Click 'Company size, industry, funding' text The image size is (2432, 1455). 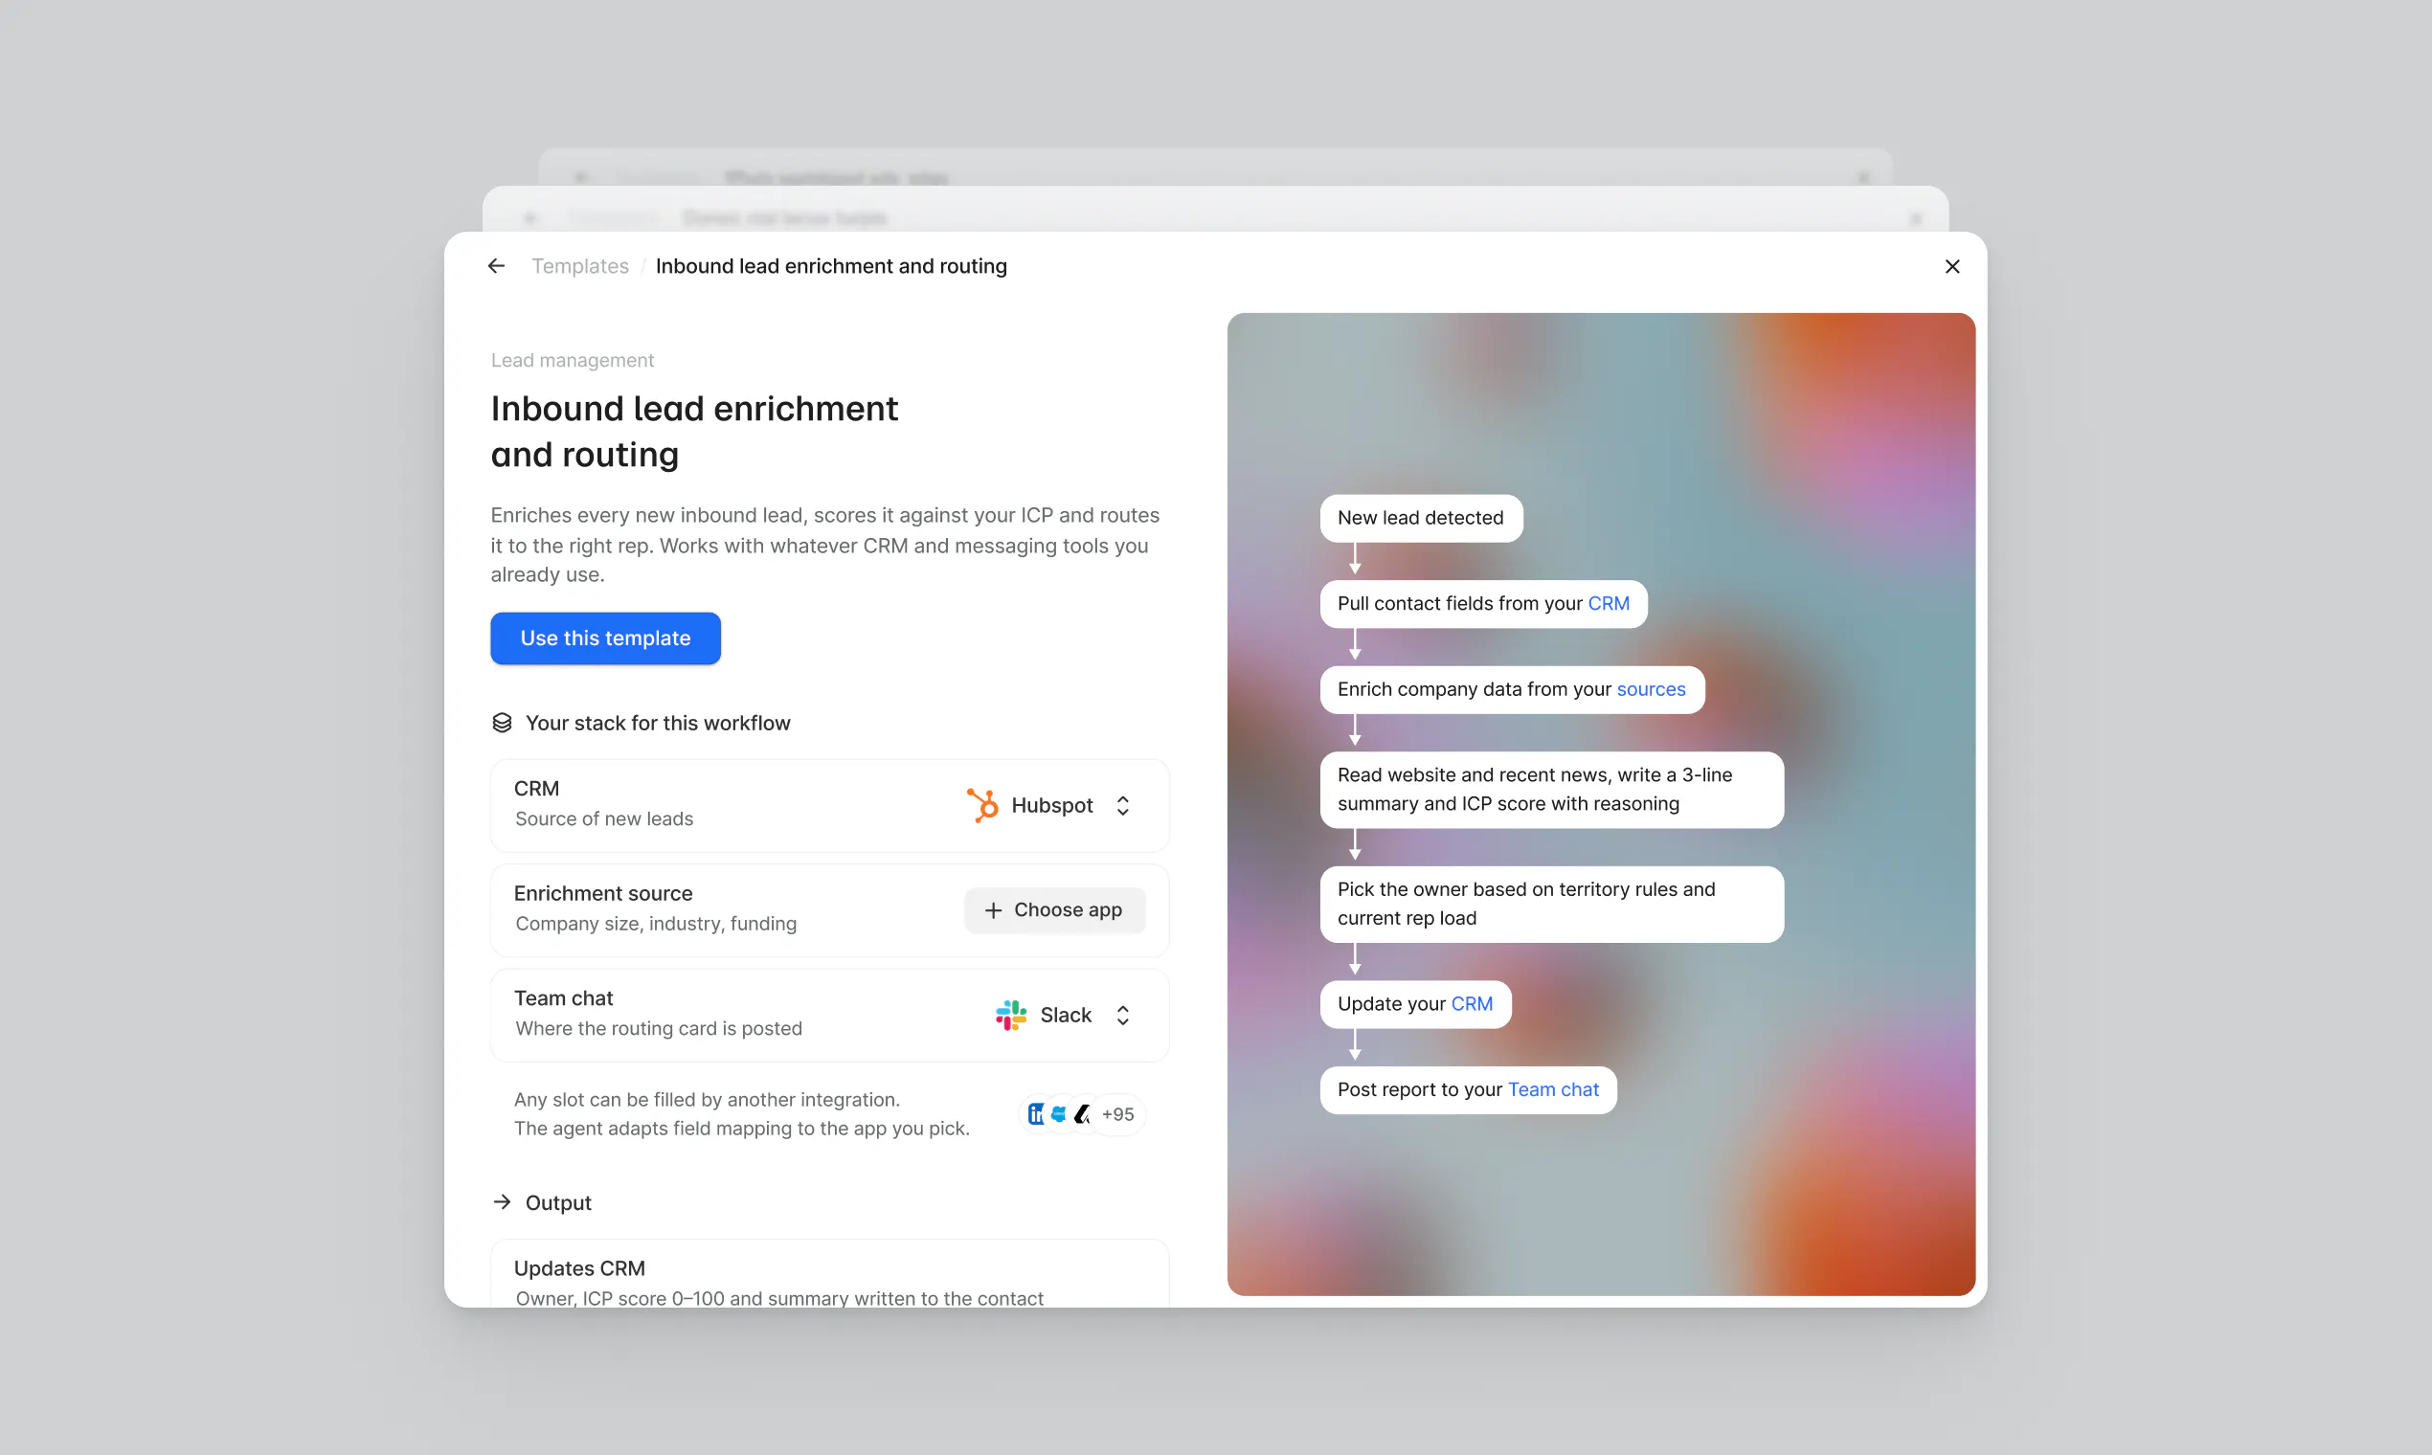click(655, 923)
